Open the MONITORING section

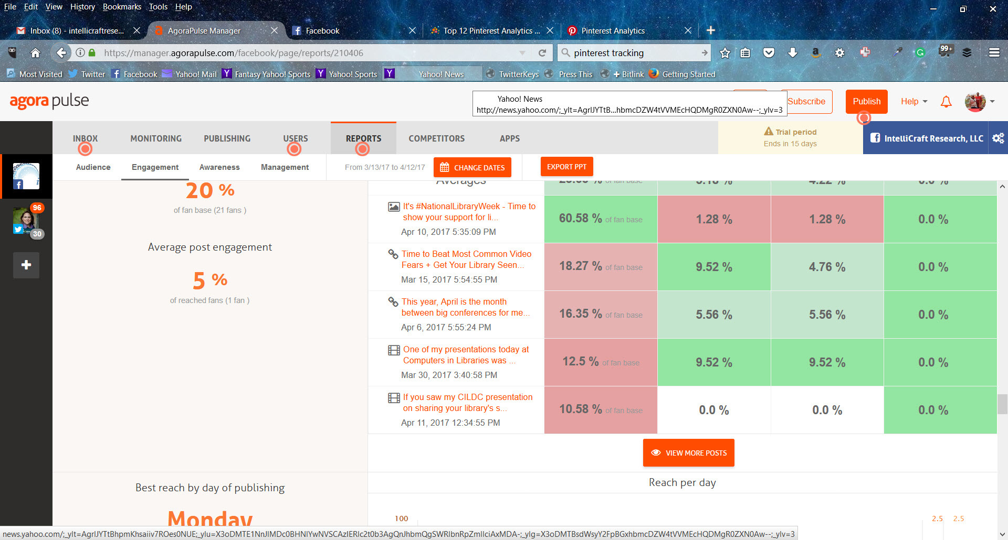point(156,138)
